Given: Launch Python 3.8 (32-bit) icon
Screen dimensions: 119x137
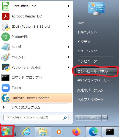Looking at the screenshot, I should pyautogui.click(x=6, y=67).
